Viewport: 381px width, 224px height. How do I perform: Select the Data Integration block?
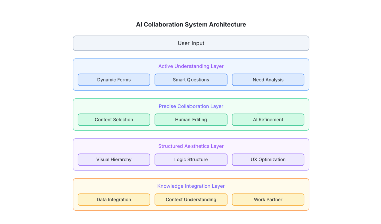tap(114, 200)
